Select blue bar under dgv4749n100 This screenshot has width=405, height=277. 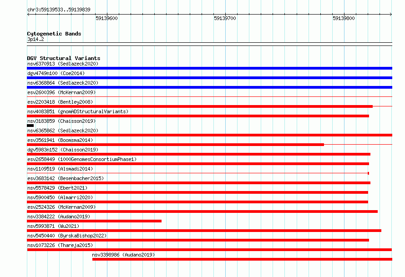pos(209,78)
